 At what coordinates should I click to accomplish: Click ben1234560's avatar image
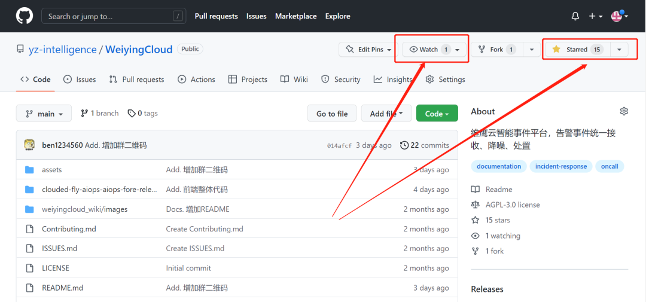(29, 145)
